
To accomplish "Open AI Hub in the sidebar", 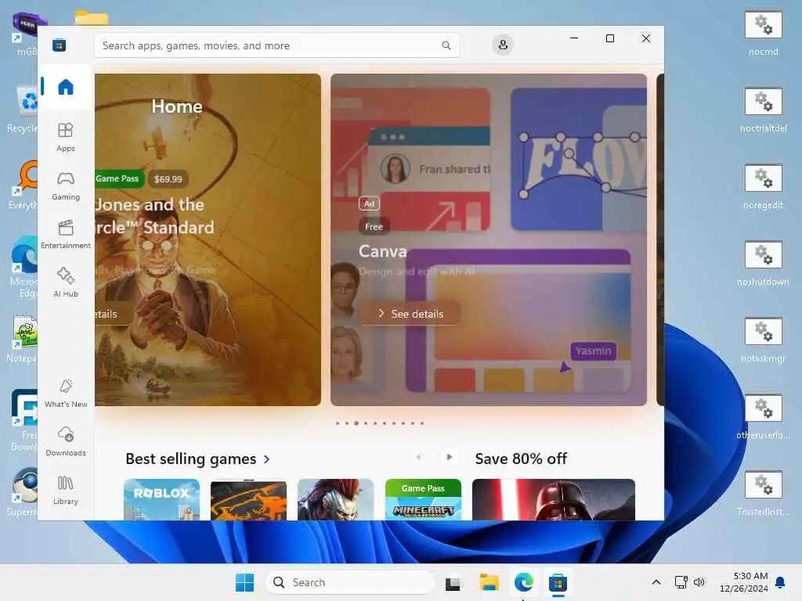I will click(x=66, y=283).
